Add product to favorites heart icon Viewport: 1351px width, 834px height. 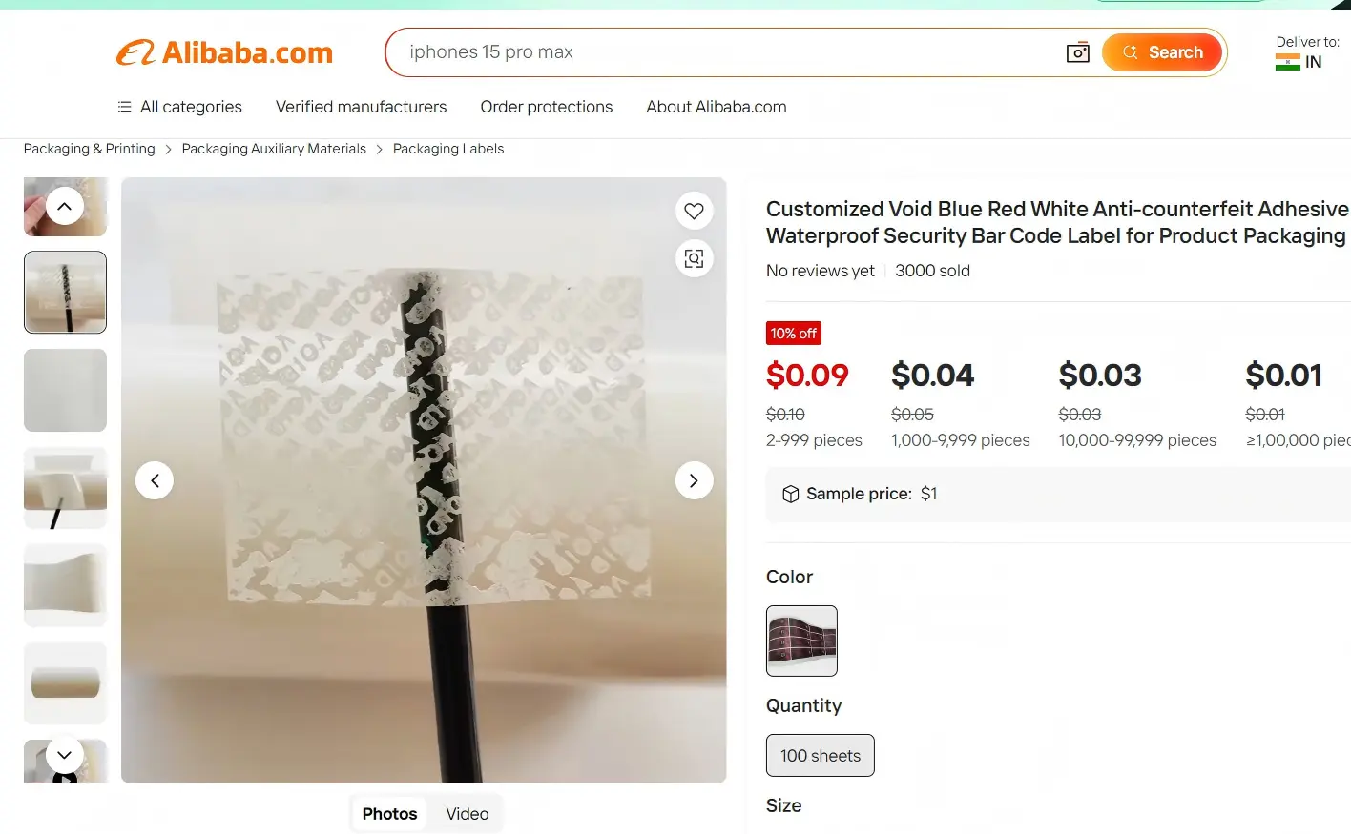(x=694, y=211)
